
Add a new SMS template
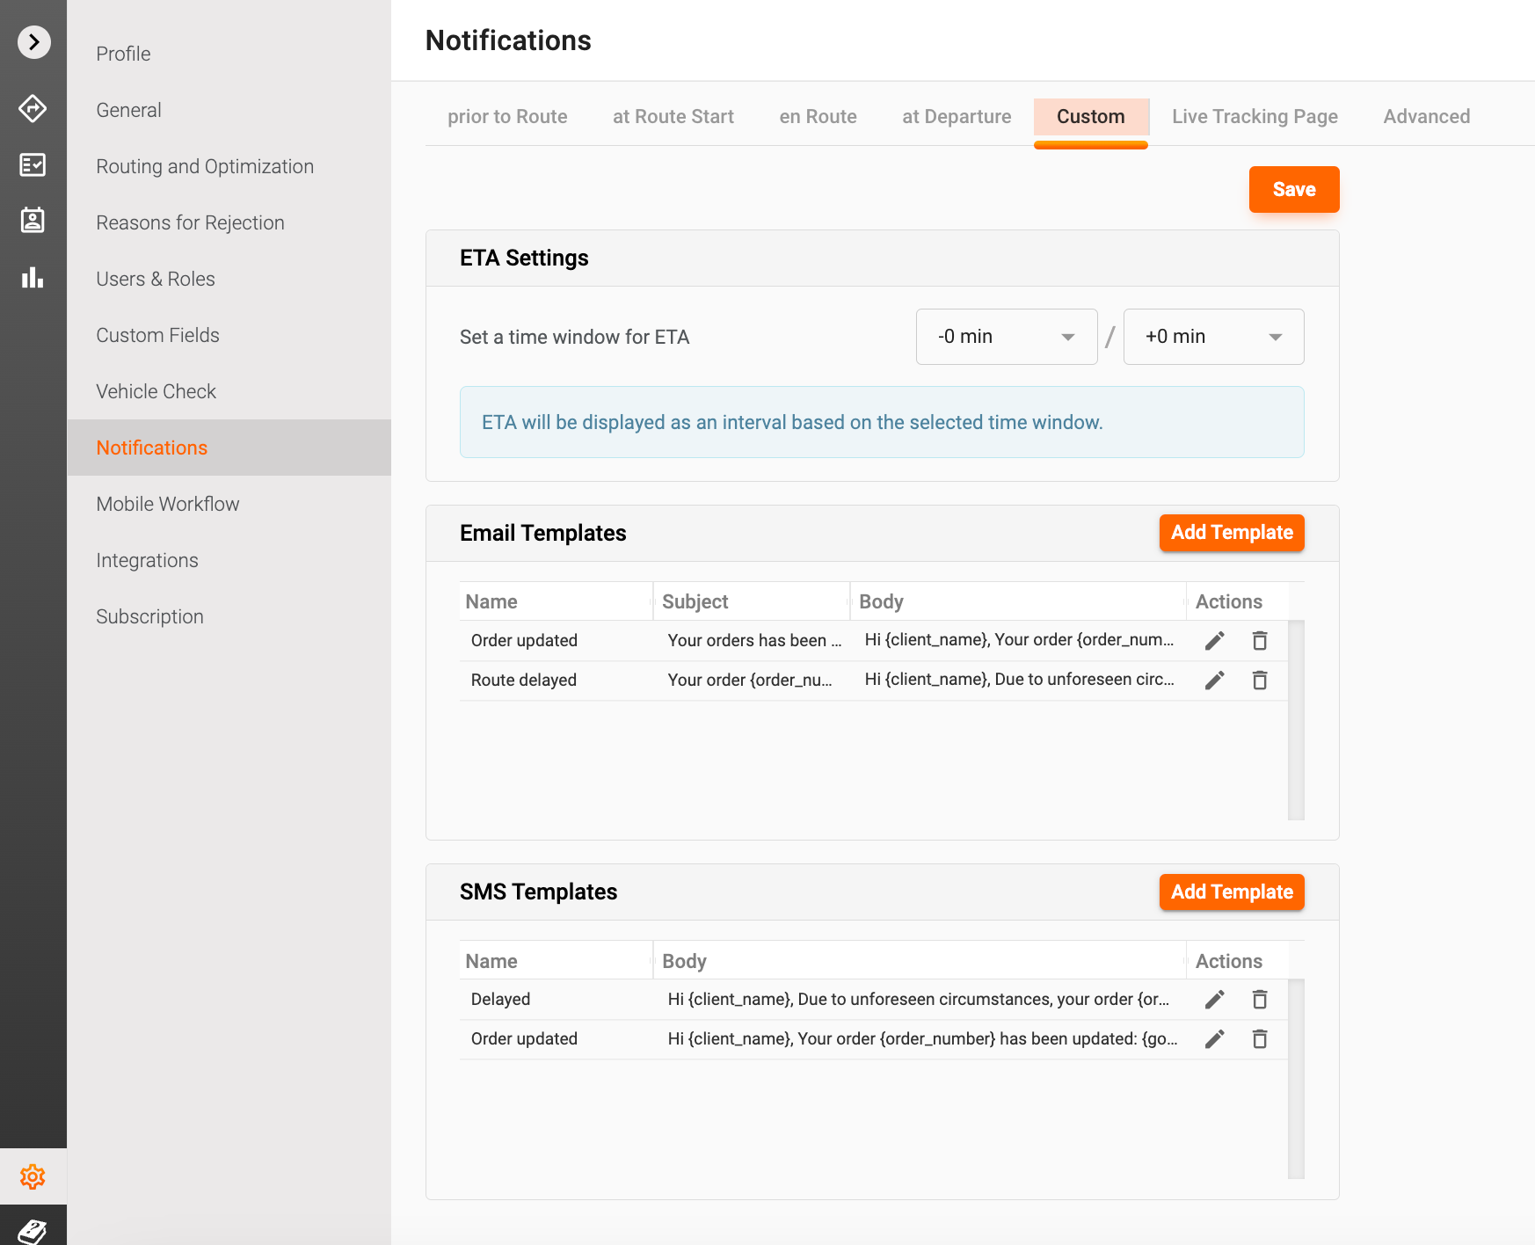pyautogui.click(x=1232, y=892)
